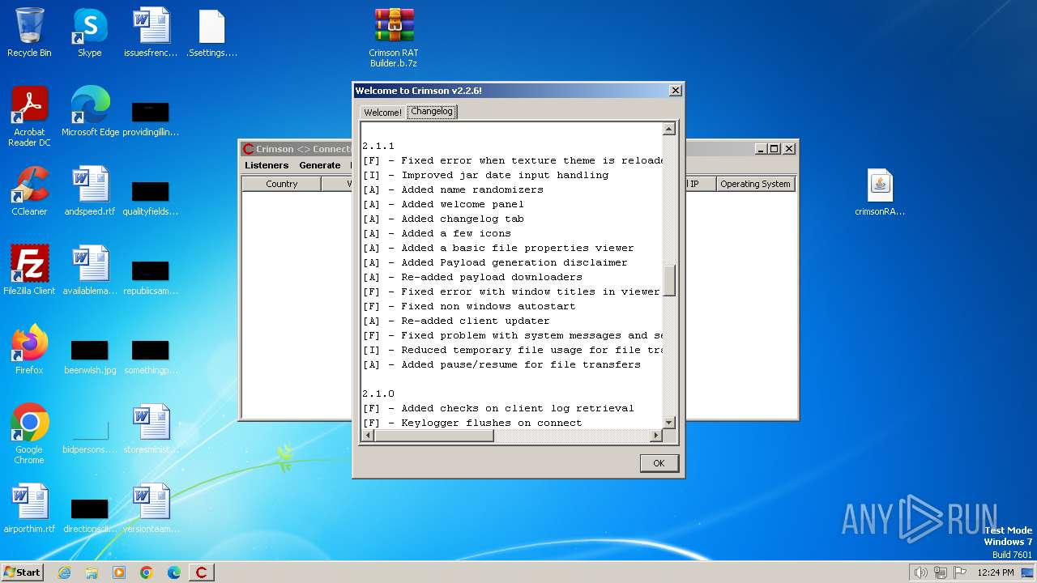The height and width of the screenshot is (583, 1037).
Task: Sort by the Country column header
Action: coord(282,184)
